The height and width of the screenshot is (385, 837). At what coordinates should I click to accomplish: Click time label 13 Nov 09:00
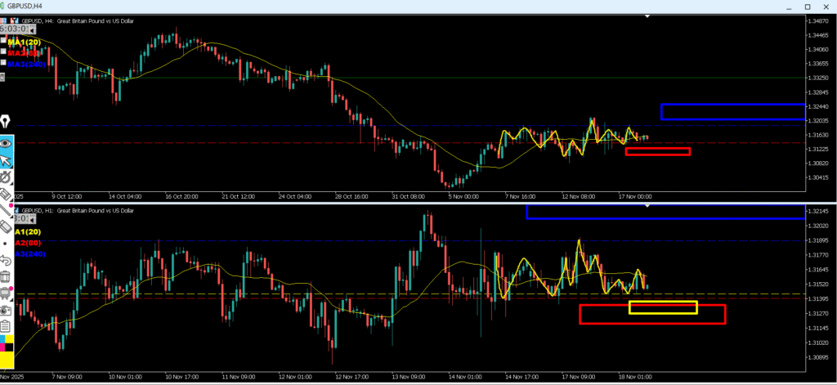click(x=409, y=377)
